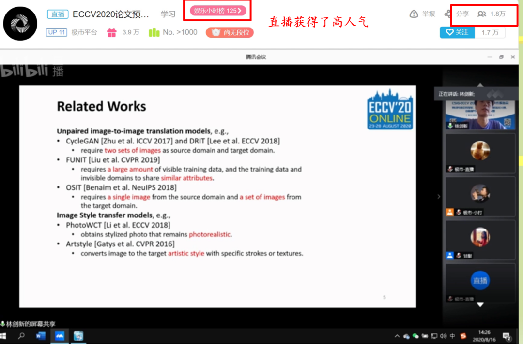Click the 尚无段位 rank badge

(230, 32)
